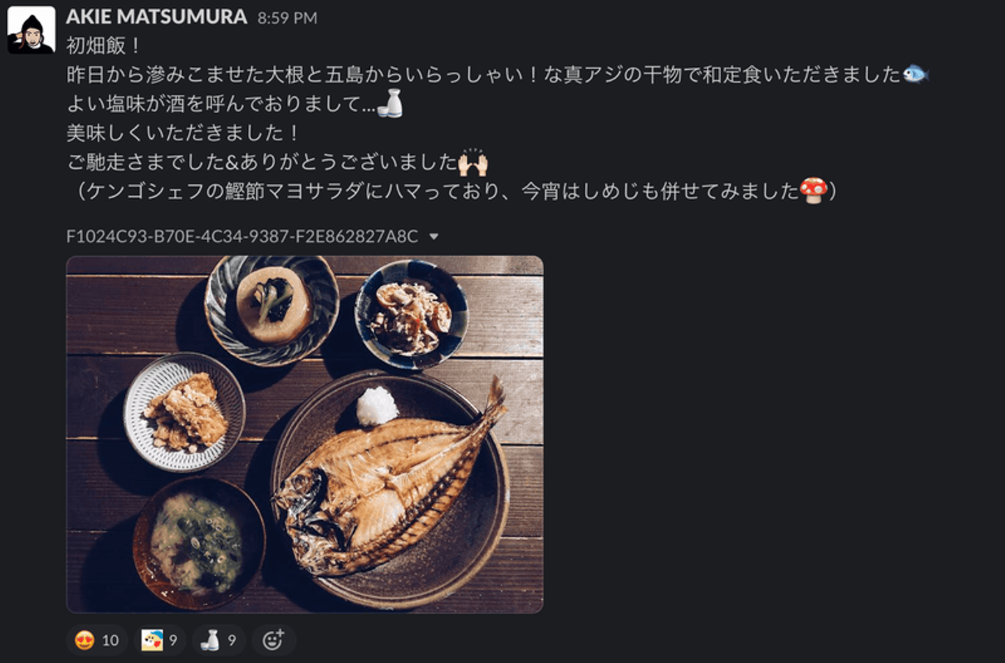Click the fish emoji in the message
Image resolution: width=1005 pixels, height=663 pixels.
click(x=915, y=74)
